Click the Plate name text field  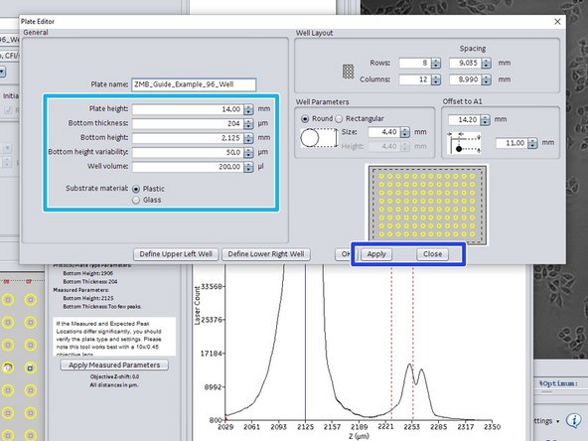[194, 84]
